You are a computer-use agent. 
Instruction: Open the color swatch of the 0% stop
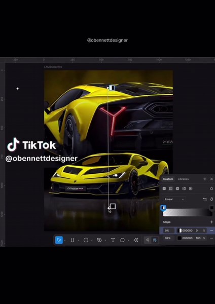(180, 231)
